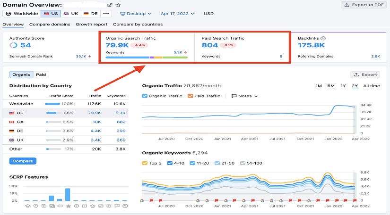
Task: Open the Apr 17, 2022 date dropdown
Action: [177, 14]
